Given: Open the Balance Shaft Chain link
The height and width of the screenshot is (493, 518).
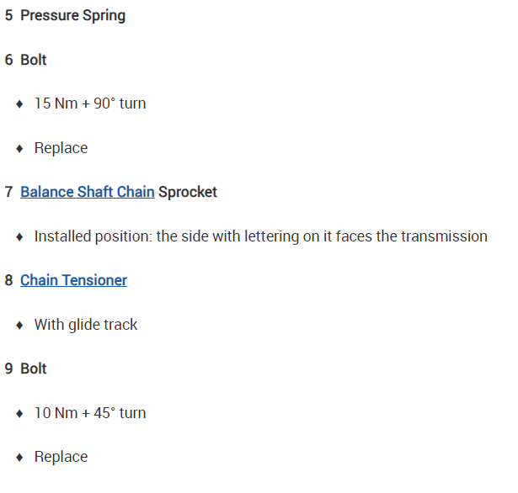Looking at the screenshot, I should click(x=87, y=192).
